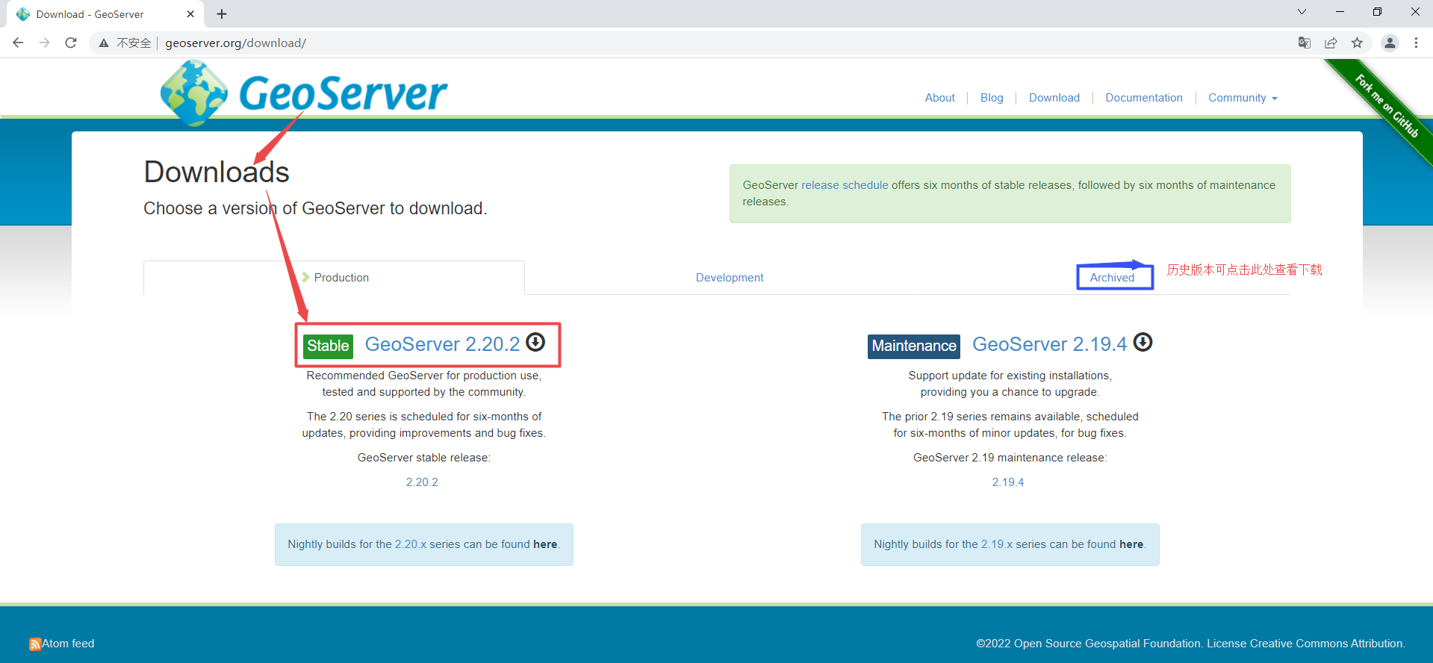Click the Download nav link
This screenshot has height=663, width=1433.
point(1054,98)
